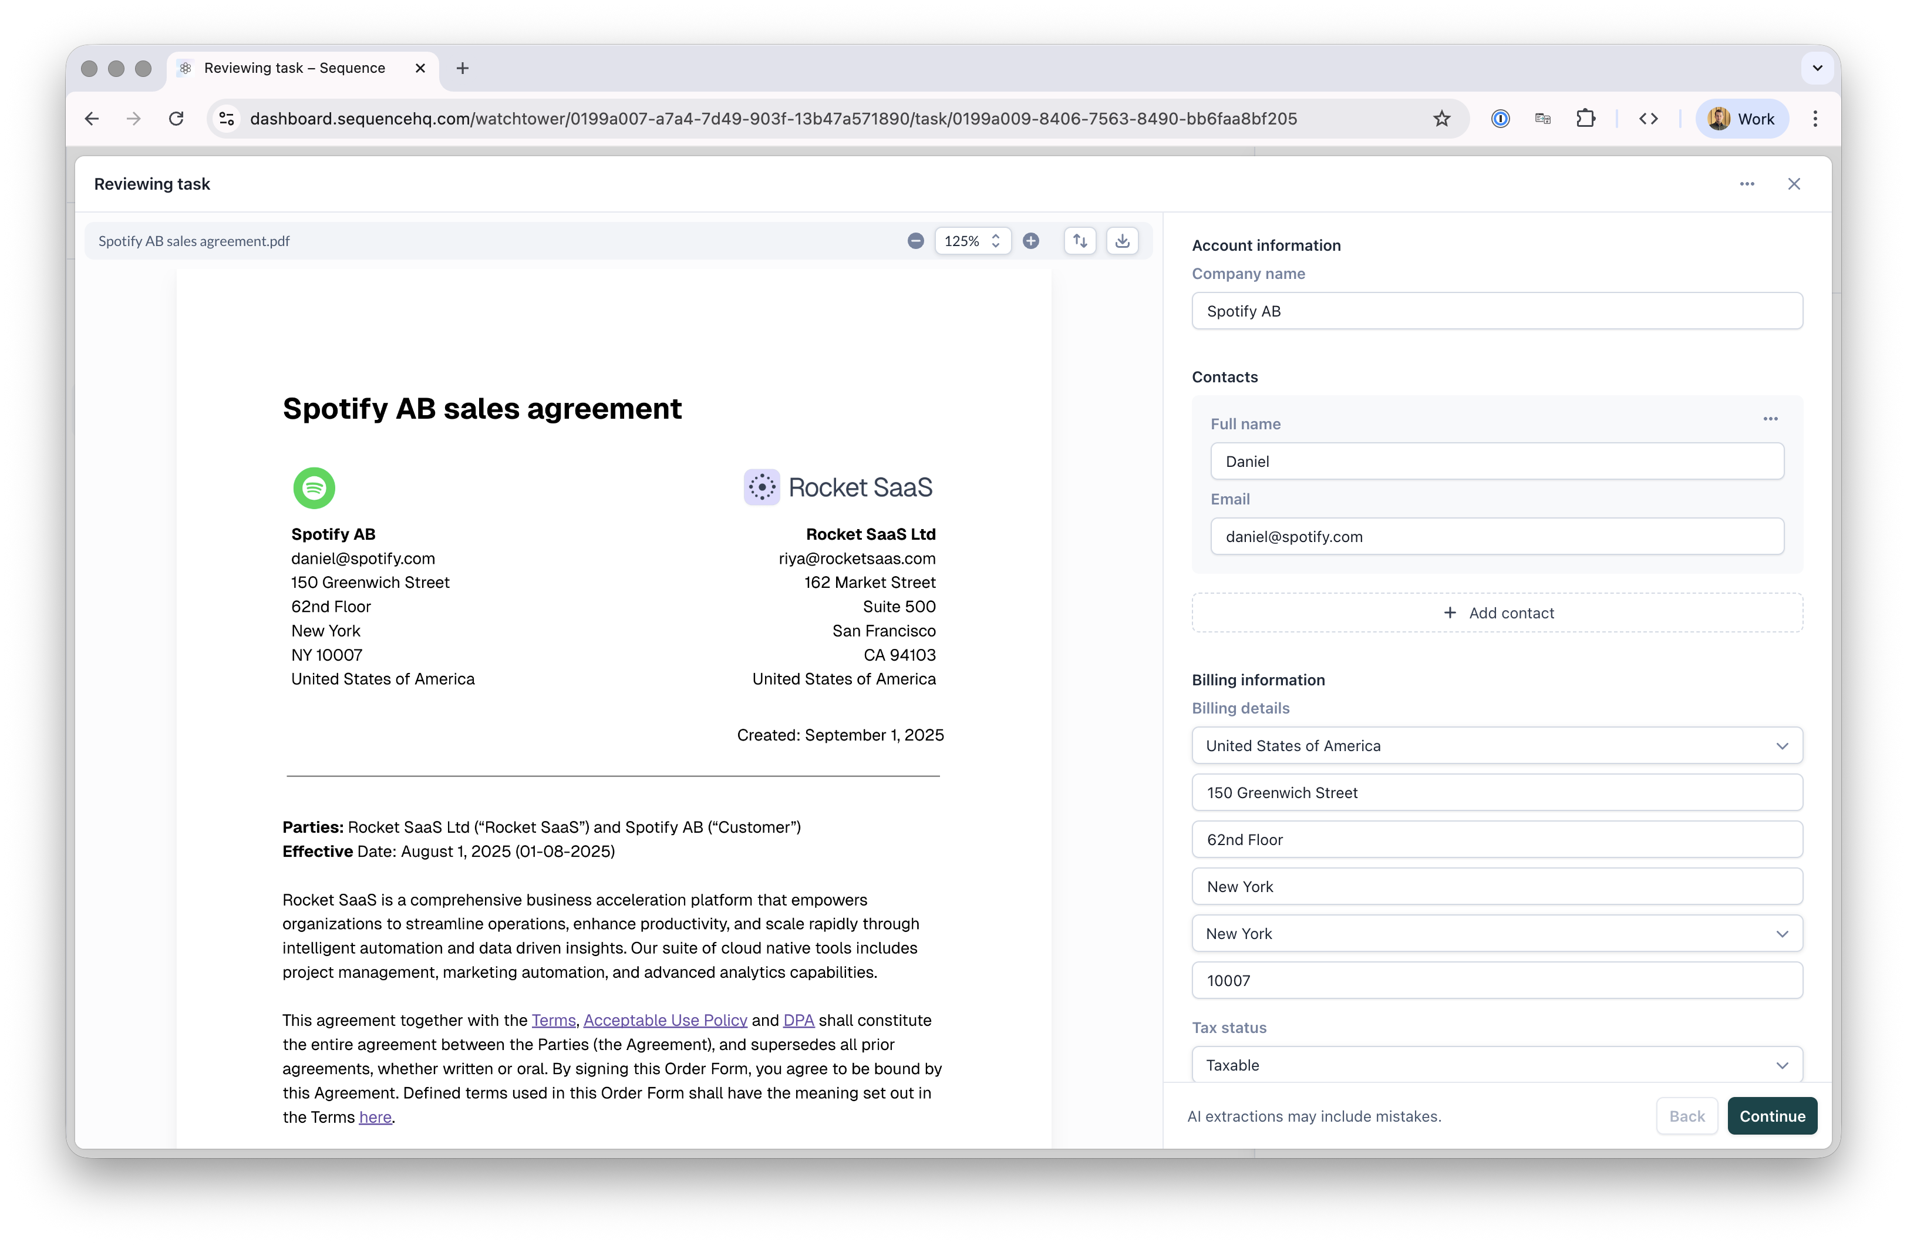
Task: Expand the New York state dropdown
Action: [x=1496, y=933]
